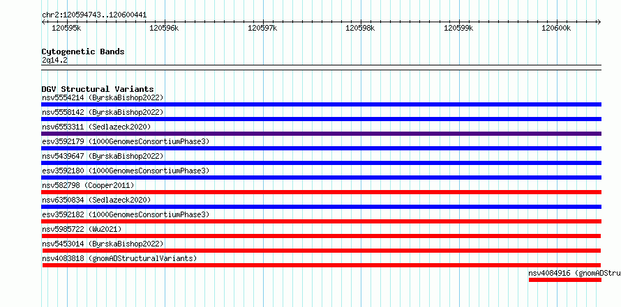Open the nsv5558142 (ByrskaBishop2022) variant label
This screenshot has width=621, height=307.
103,112
